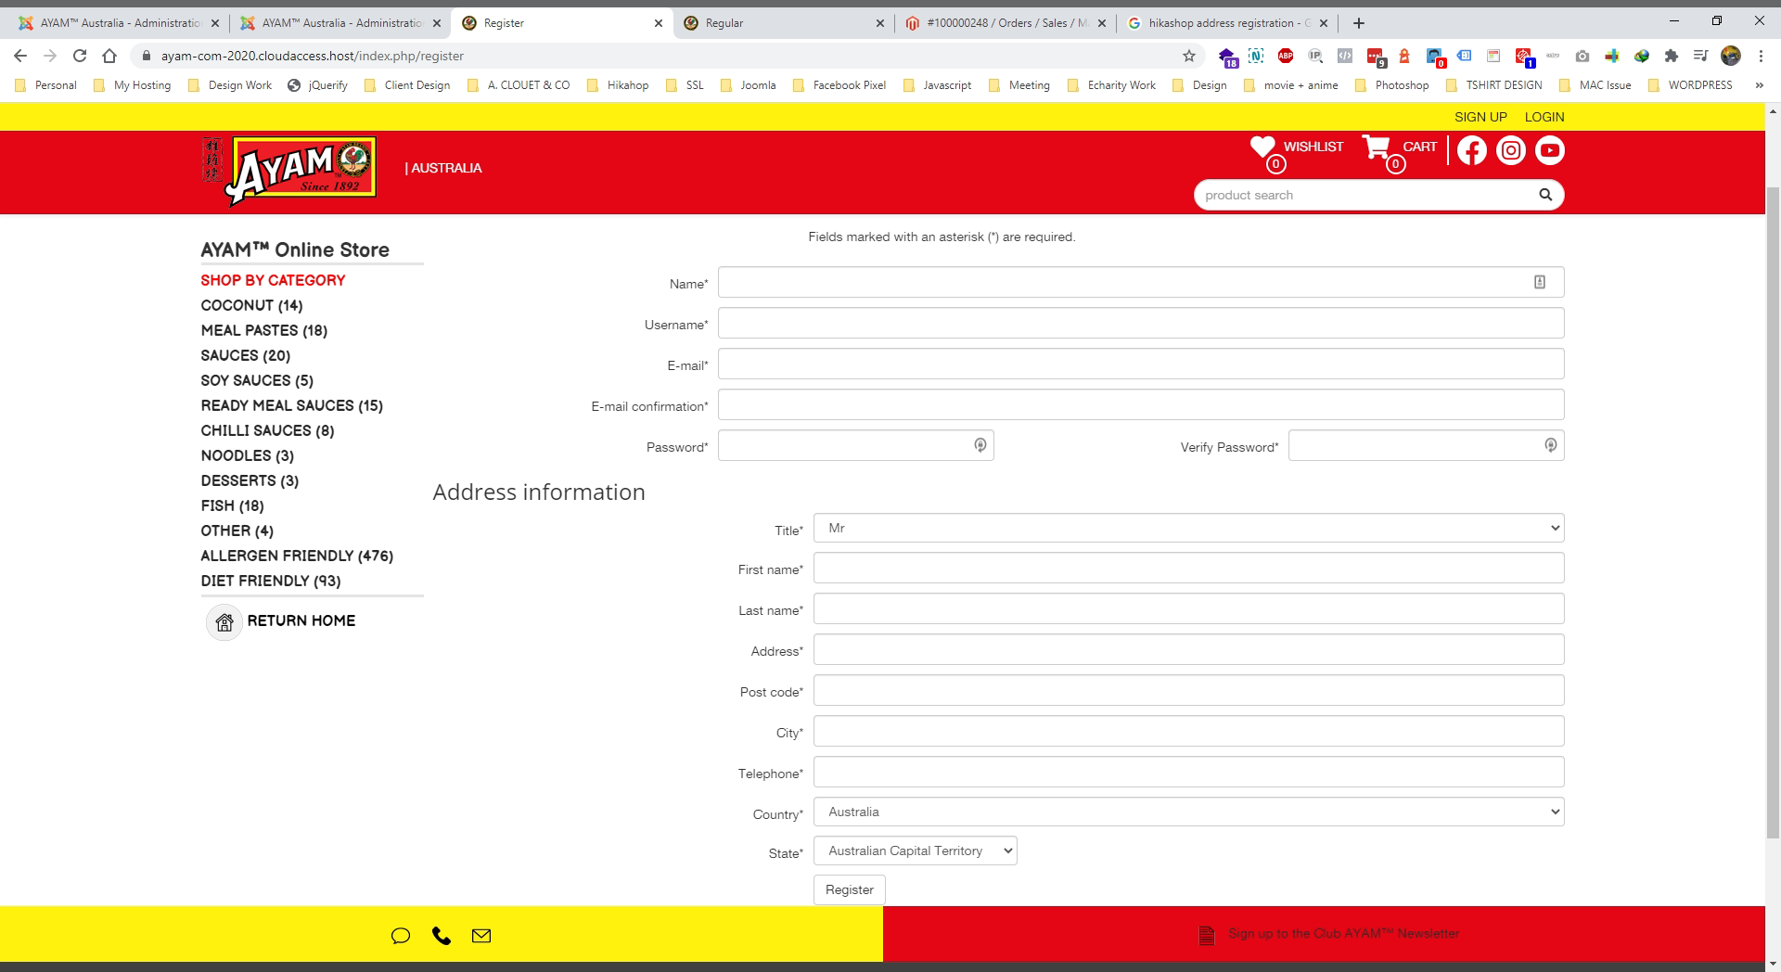
Task: Click the RETURN HOME link text
Action: click(301, 620)
